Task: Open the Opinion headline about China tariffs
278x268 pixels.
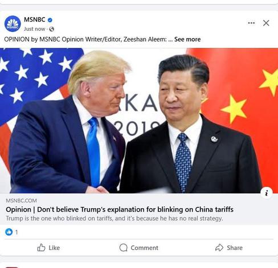Action: pos(120,209)
